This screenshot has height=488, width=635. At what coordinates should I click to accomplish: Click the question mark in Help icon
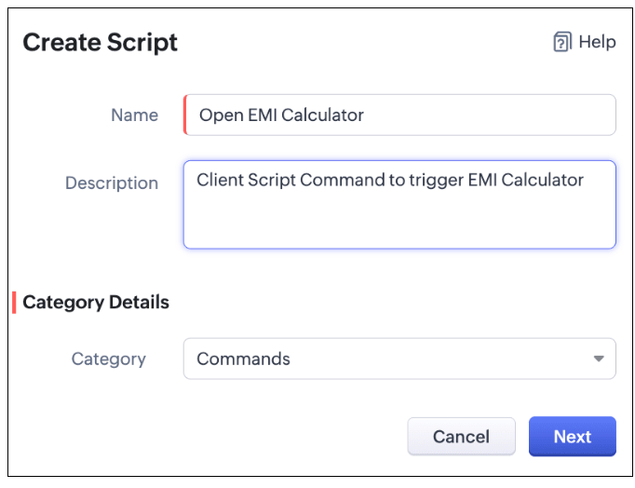pyautogui.click(x=561, y=44)
